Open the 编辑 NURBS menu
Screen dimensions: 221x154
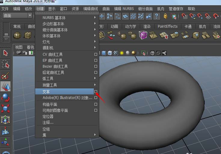(x=124, y=9)
